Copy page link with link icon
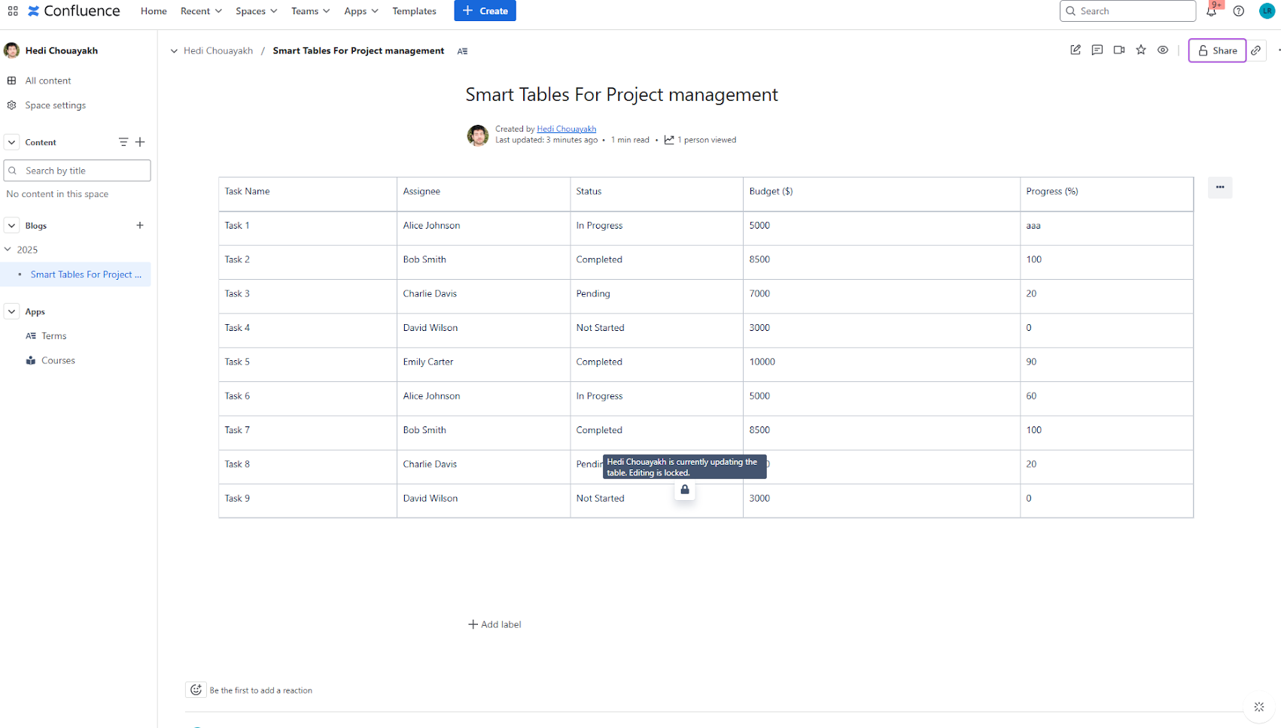Screen dimensions: 1281x728 [1256, 50]
